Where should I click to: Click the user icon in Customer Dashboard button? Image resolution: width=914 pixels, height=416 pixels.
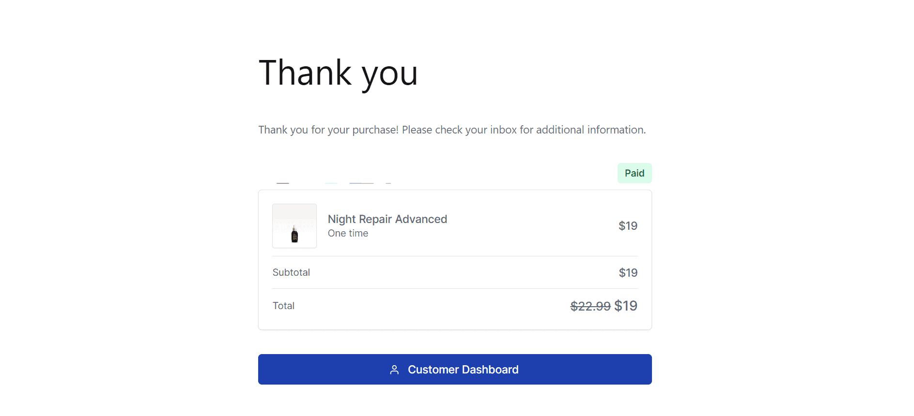point(394,370)
